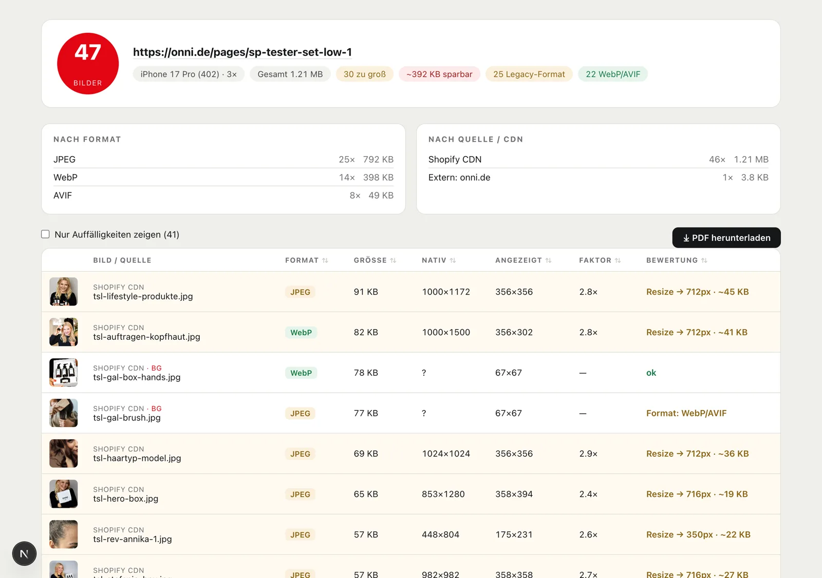
Task: Click the Bewertung sort arrows icon
Action: 704,260
